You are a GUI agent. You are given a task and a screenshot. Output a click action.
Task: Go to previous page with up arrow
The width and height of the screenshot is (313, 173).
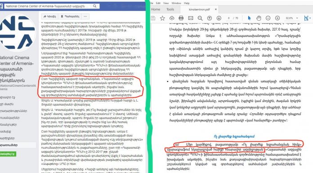(210, 18)
